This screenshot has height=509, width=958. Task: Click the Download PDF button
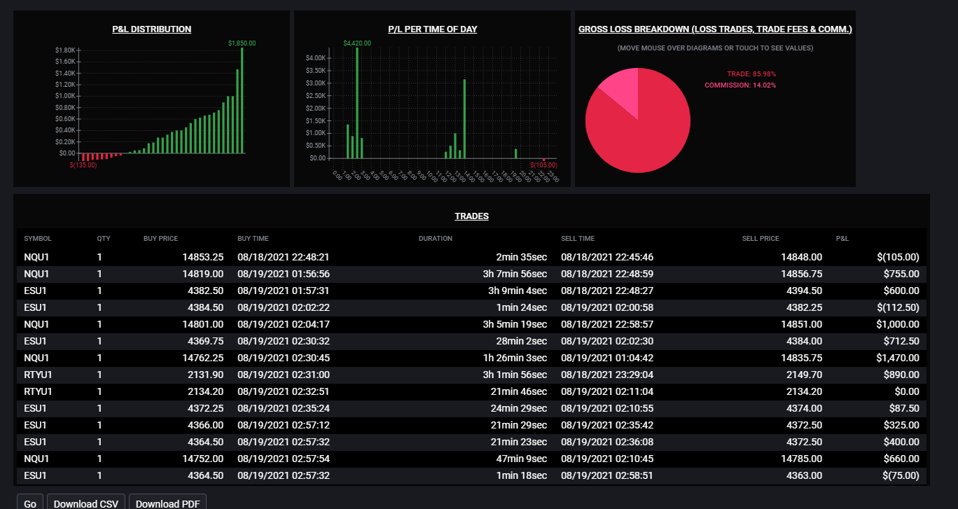(167, 503)
